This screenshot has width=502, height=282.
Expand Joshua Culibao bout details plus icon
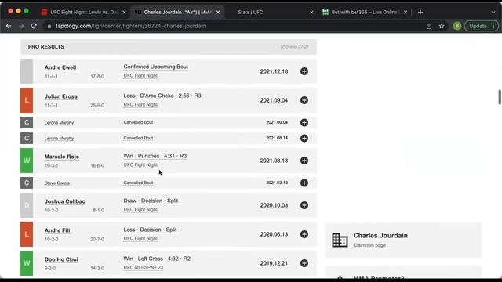tap(304, 205)
